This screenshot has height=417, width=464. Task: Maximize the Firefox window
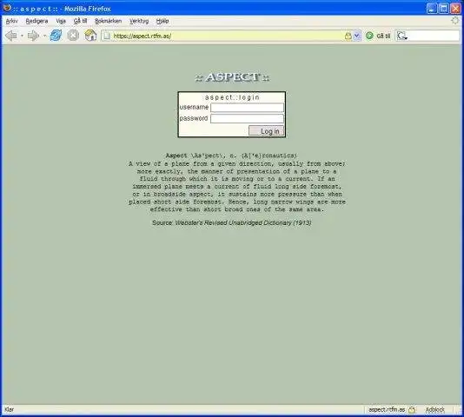[x=444, y=9]
